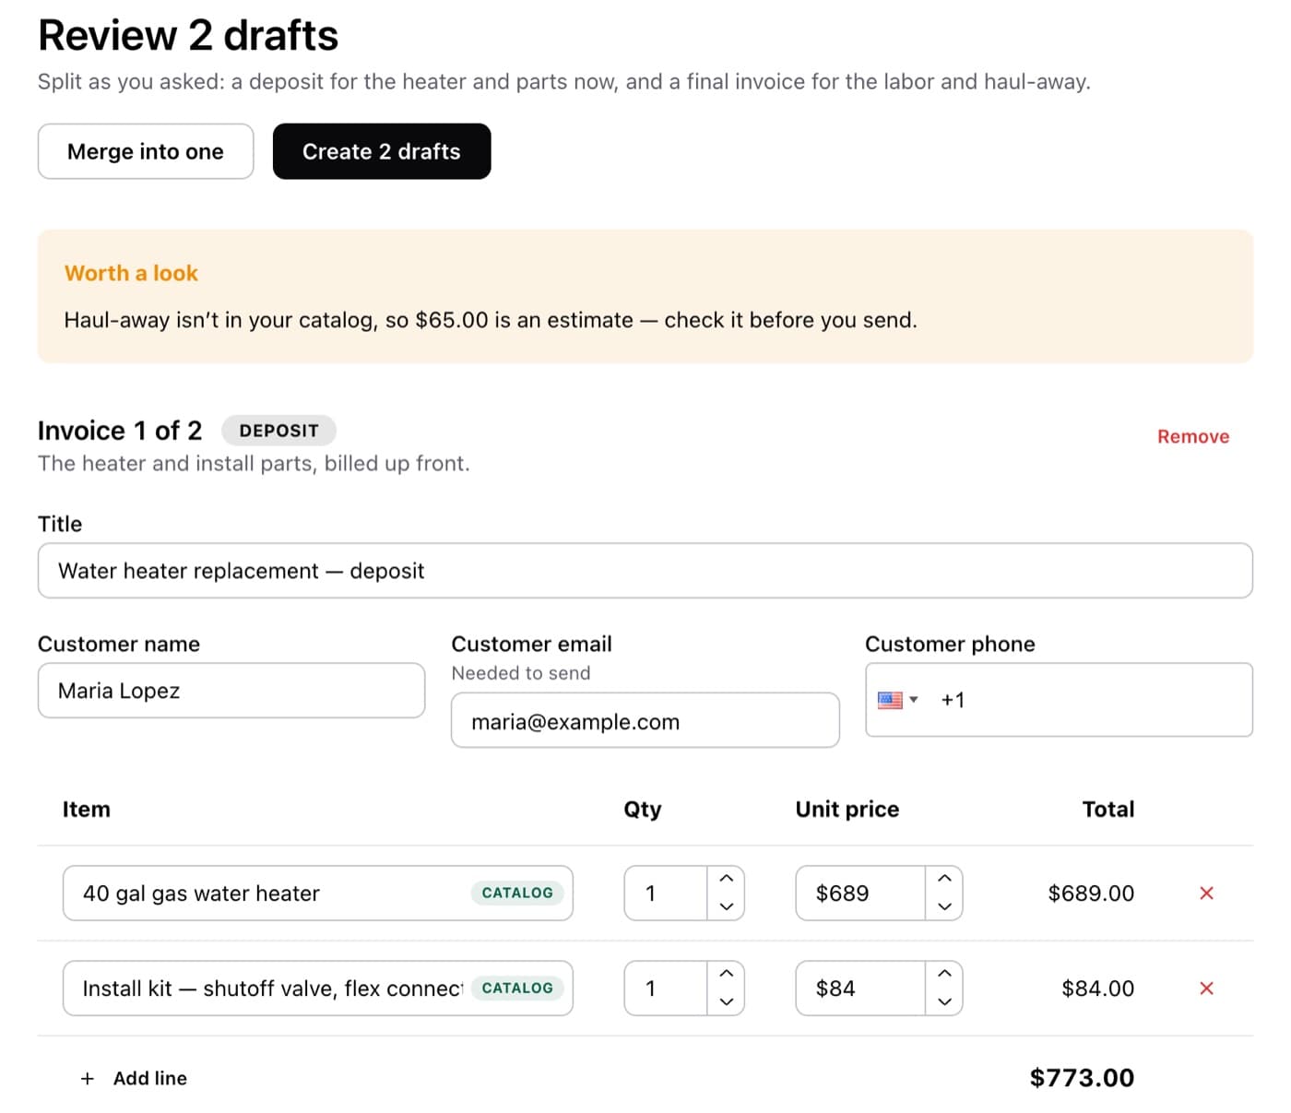
Task: Click the Needed to send hint
Action: [521, 673]
